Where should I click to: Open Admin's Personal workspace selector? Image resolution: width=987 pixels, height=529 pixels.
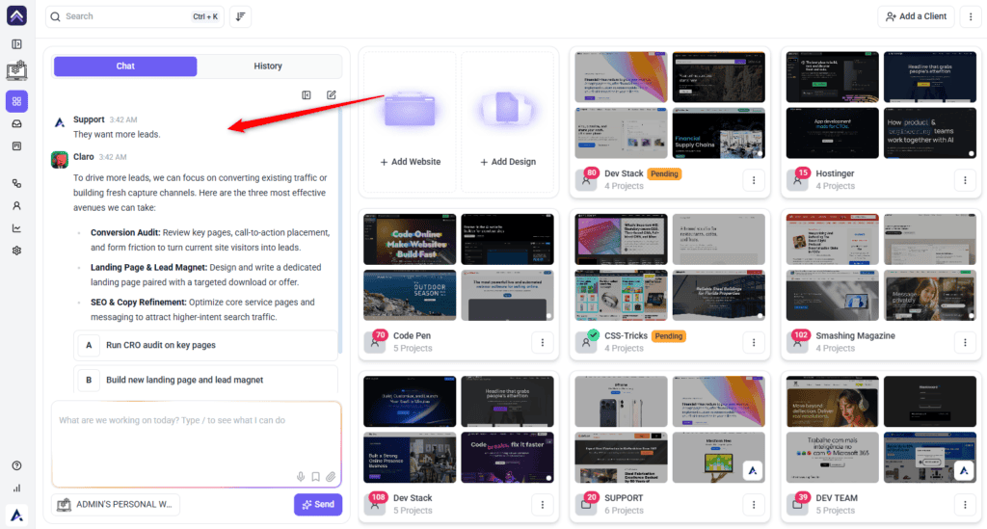(x=116, y=505)
